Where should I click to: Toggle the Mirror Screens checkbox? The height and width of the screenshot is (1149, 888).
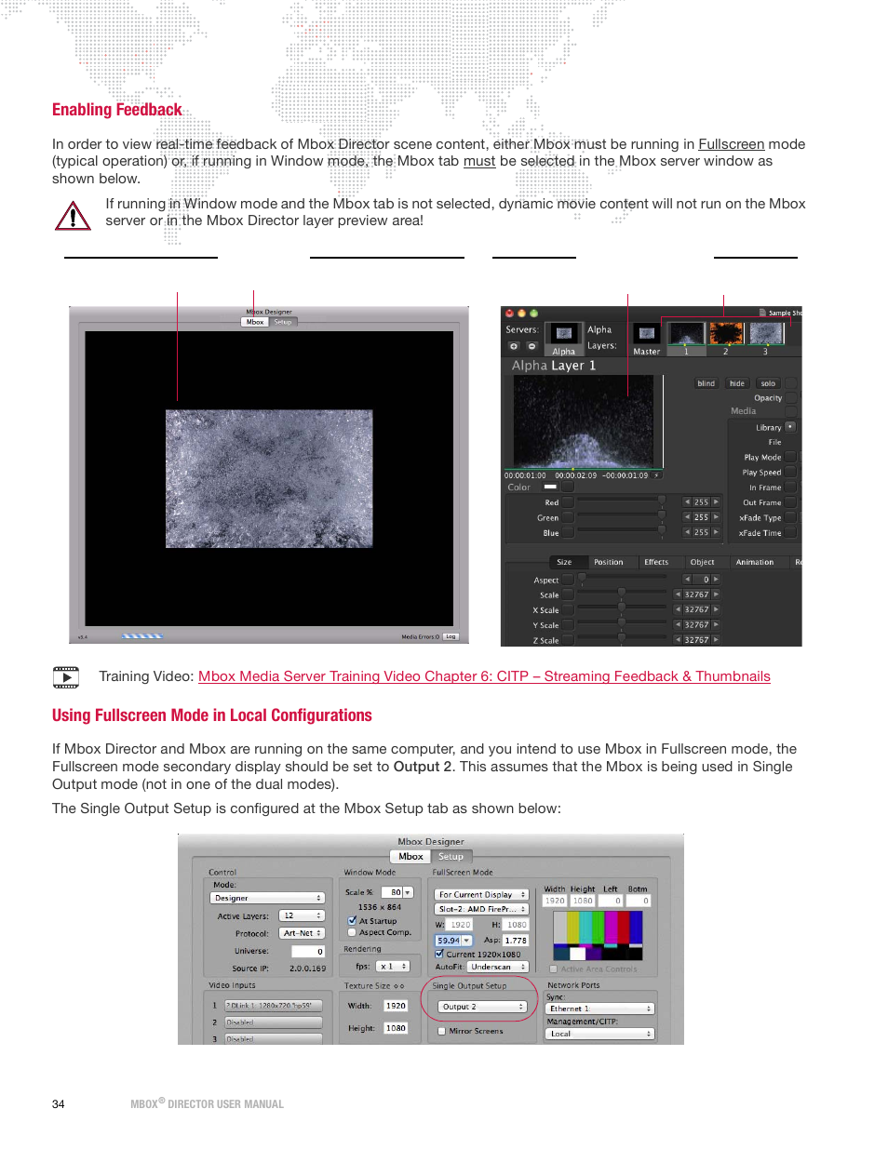coord(442,1031)
